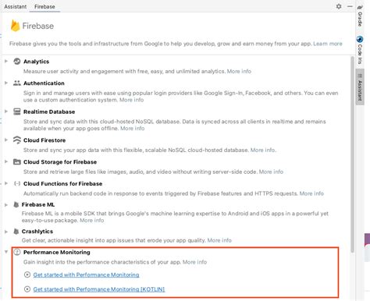Screen dimensions: 370x301
Task: Open Get started with Performance Monitoring link
Action: tap(86, 274)
